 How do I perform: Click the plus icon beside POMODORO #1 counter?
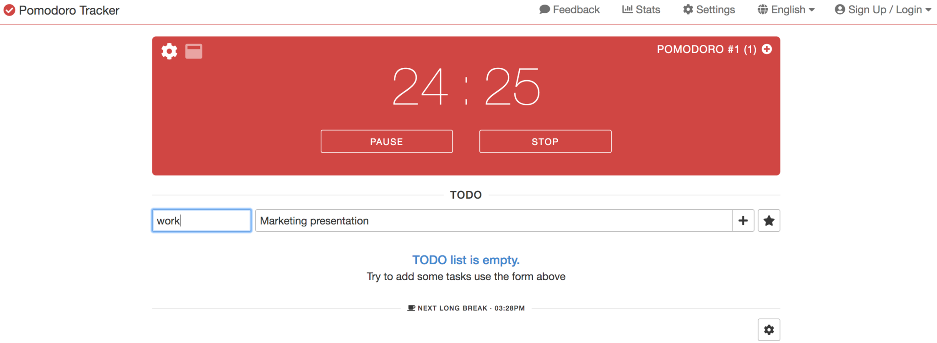767,49
